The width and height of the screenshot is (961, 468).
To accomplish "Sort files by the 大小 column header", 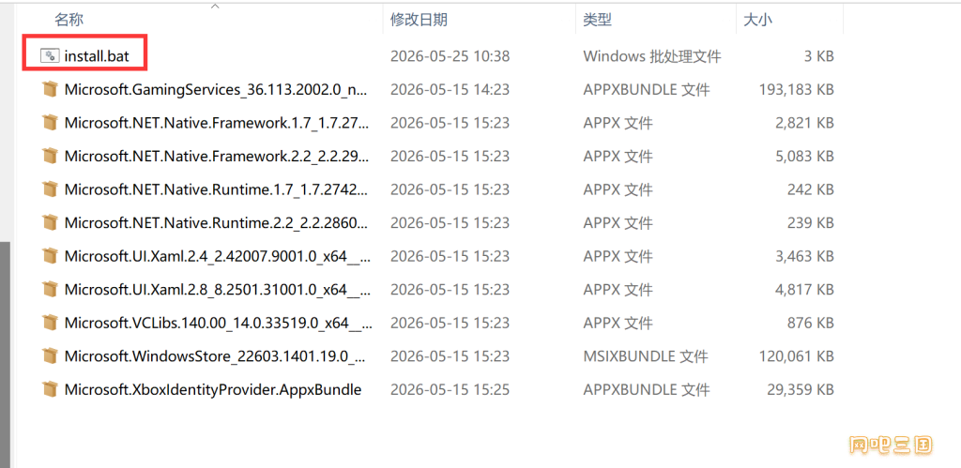I will point(757,20).
